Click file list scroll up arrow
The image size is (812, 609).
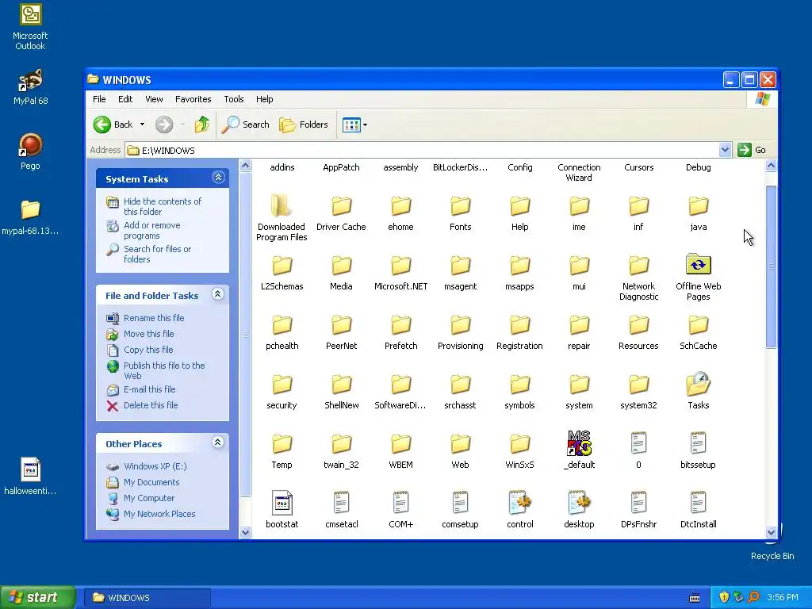click(771, 166)
